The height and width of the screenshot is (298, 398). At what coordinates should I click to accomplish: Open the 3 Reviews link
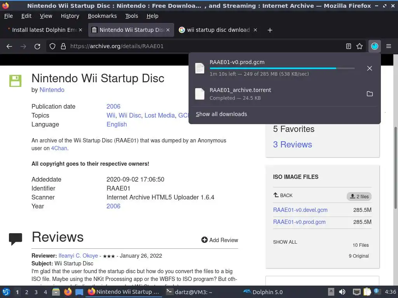click(292, 144)
